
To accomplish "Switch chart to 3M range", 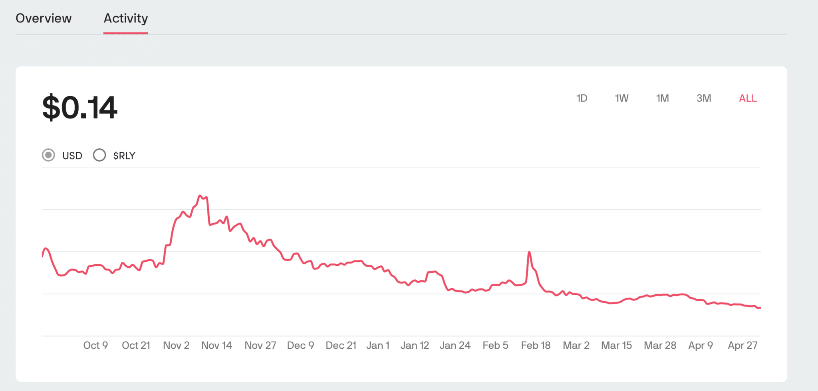I will point(704,98).
